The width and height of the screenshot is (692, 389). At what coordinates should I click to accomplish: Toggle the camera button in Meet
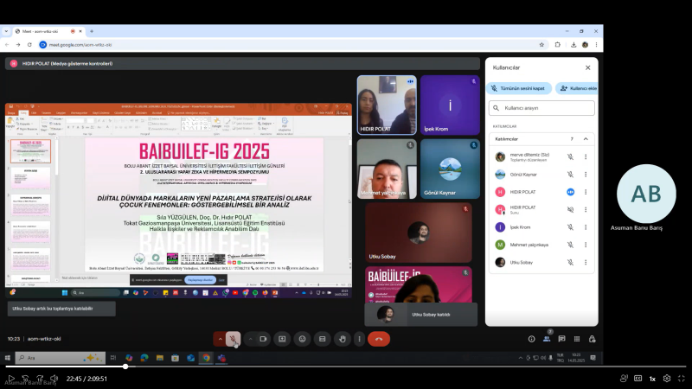pyautogui.click(x=263, y=339)
